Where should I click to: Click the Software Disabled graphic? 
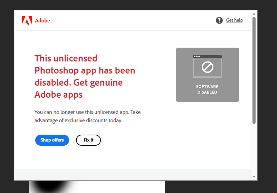point(207,75)
